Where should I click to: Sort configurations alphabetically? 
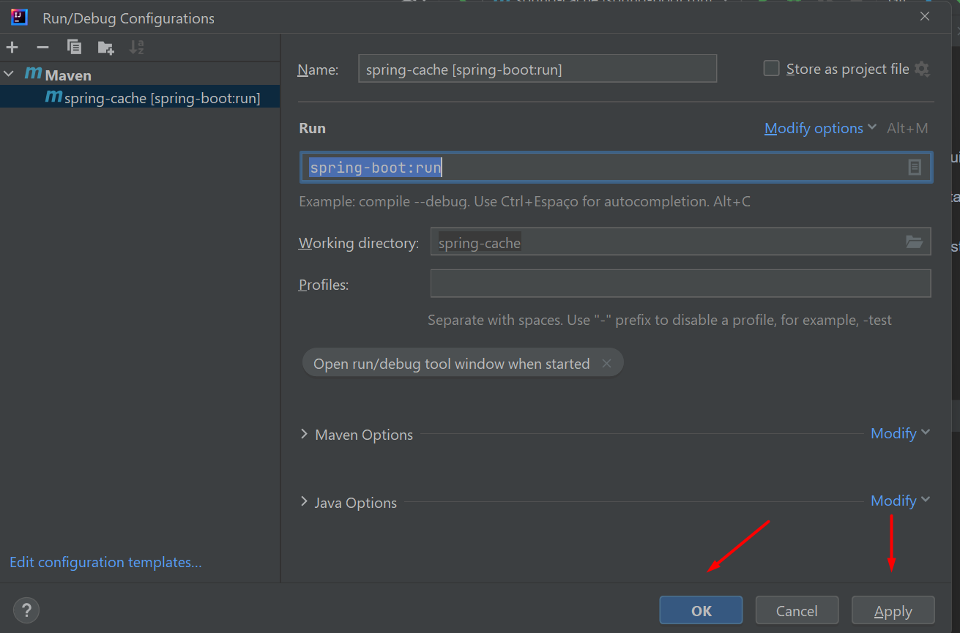click(136, 46)
